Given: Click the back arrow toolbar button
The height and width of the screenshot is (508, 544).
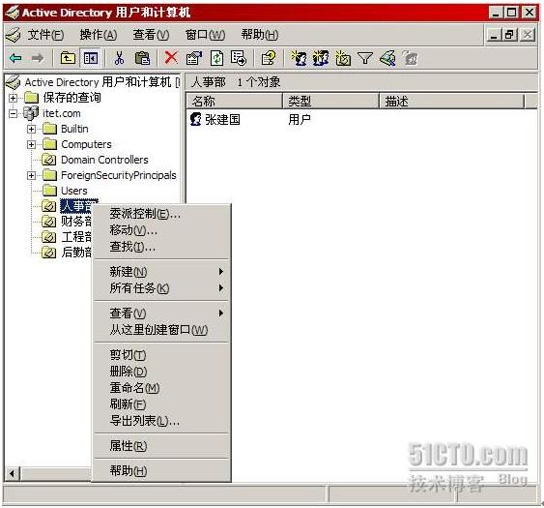Looking at the screenshot, I should tap(16, 58).
